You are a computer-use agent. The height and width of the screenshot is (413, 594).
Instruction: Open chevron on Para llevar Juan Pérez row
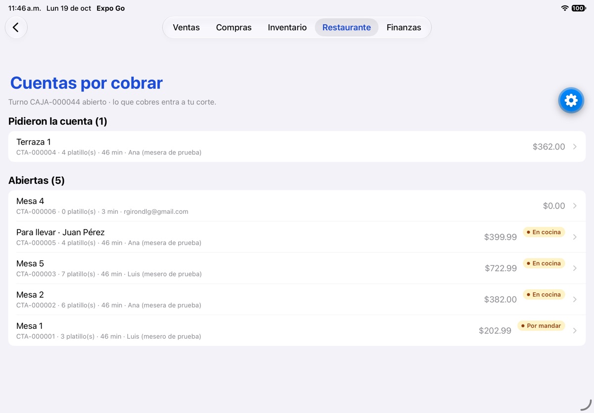pyautogui.click(x=575, y=237)
